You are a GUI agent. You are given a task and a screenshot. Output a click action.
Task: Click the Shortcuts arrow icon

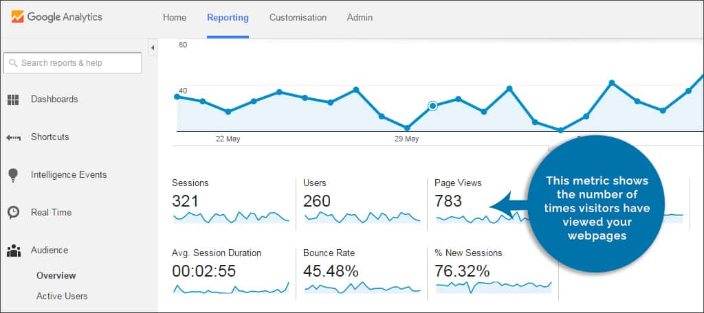14,138
